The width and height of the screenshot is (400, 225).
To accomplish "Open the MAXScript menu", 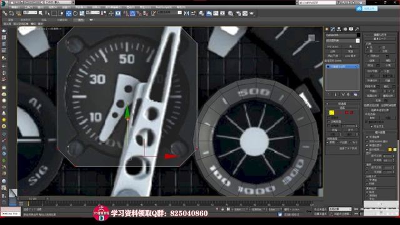I will pyautogui.click(x=163, y=7).
